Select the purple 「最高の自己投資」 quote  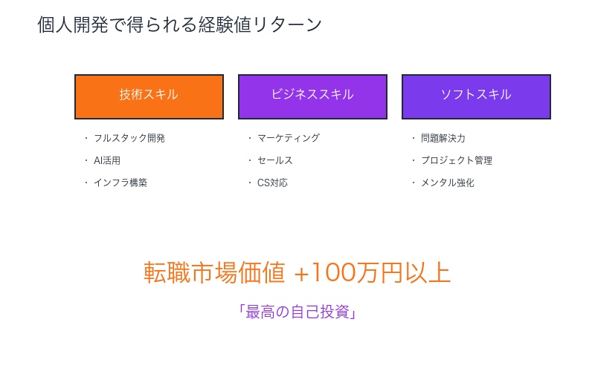[x=297, y=312]
